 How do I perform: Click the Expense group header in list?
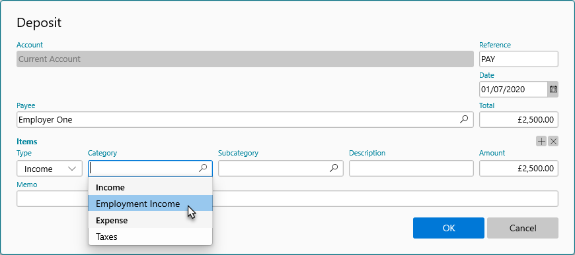click(x=150, y=220)
